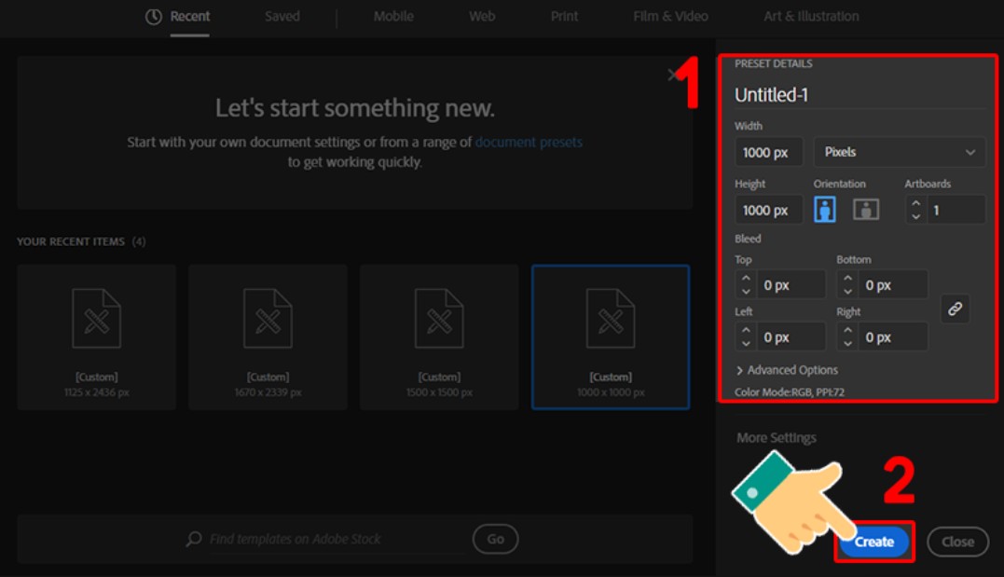
Task: Edit the Untitled-1 document name field
Action: [858, 95]
